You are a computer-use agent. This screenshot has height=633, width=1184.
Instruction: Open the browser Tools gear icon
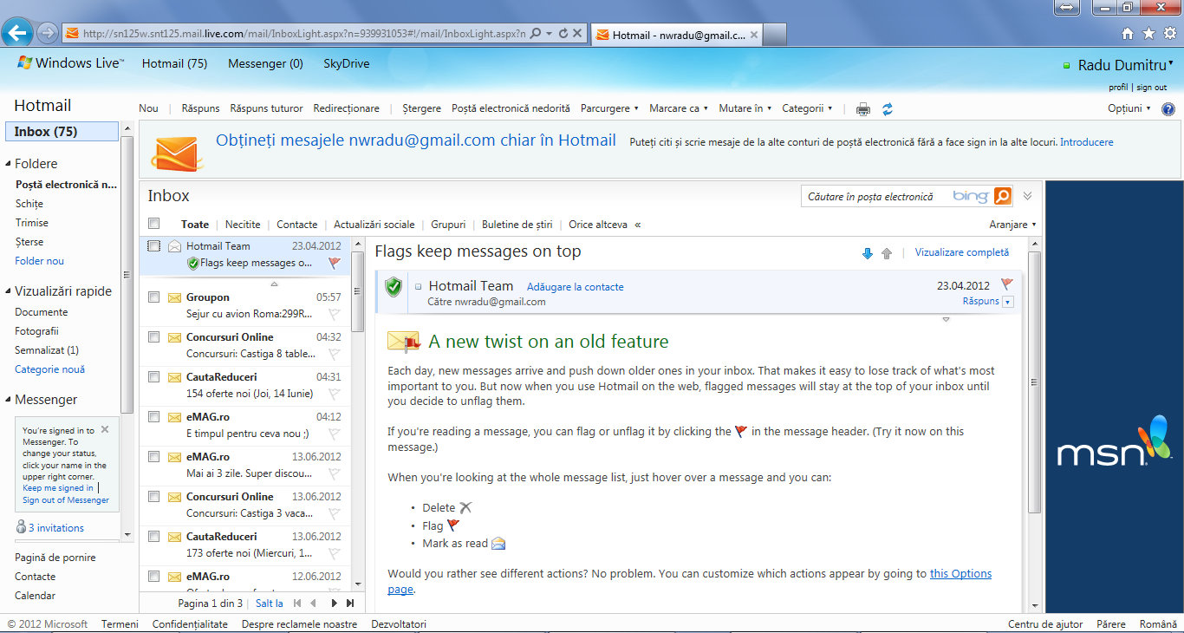[1169, 34]
